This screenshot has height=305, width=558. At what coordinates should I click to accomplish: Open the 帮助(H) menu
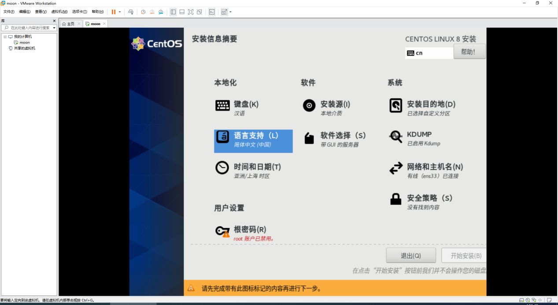[x=98, y=12]
